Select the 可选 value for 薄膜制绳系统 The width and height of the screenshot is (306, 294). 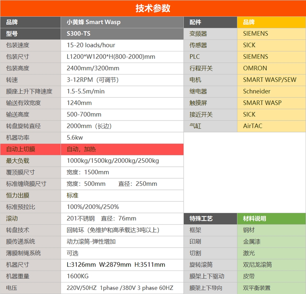[x=122, y=253]
